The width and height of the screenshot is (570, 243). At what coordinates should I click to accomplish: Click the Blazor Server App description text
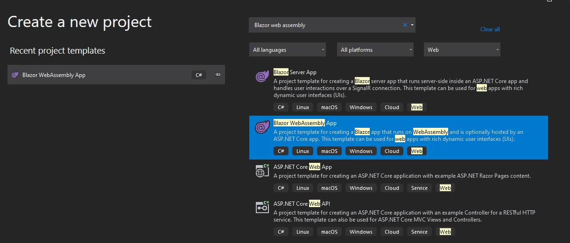tap(401, 88)
